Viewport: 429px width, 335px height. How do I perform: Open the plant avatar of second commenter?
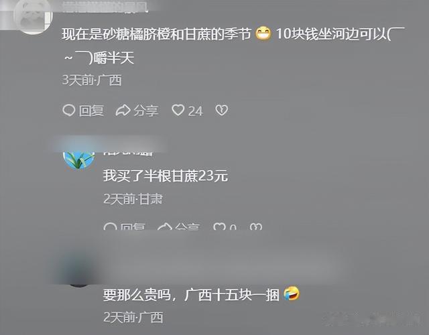(79, 160)
